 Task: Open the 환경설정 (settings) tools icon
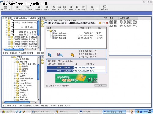pos(104,7)
